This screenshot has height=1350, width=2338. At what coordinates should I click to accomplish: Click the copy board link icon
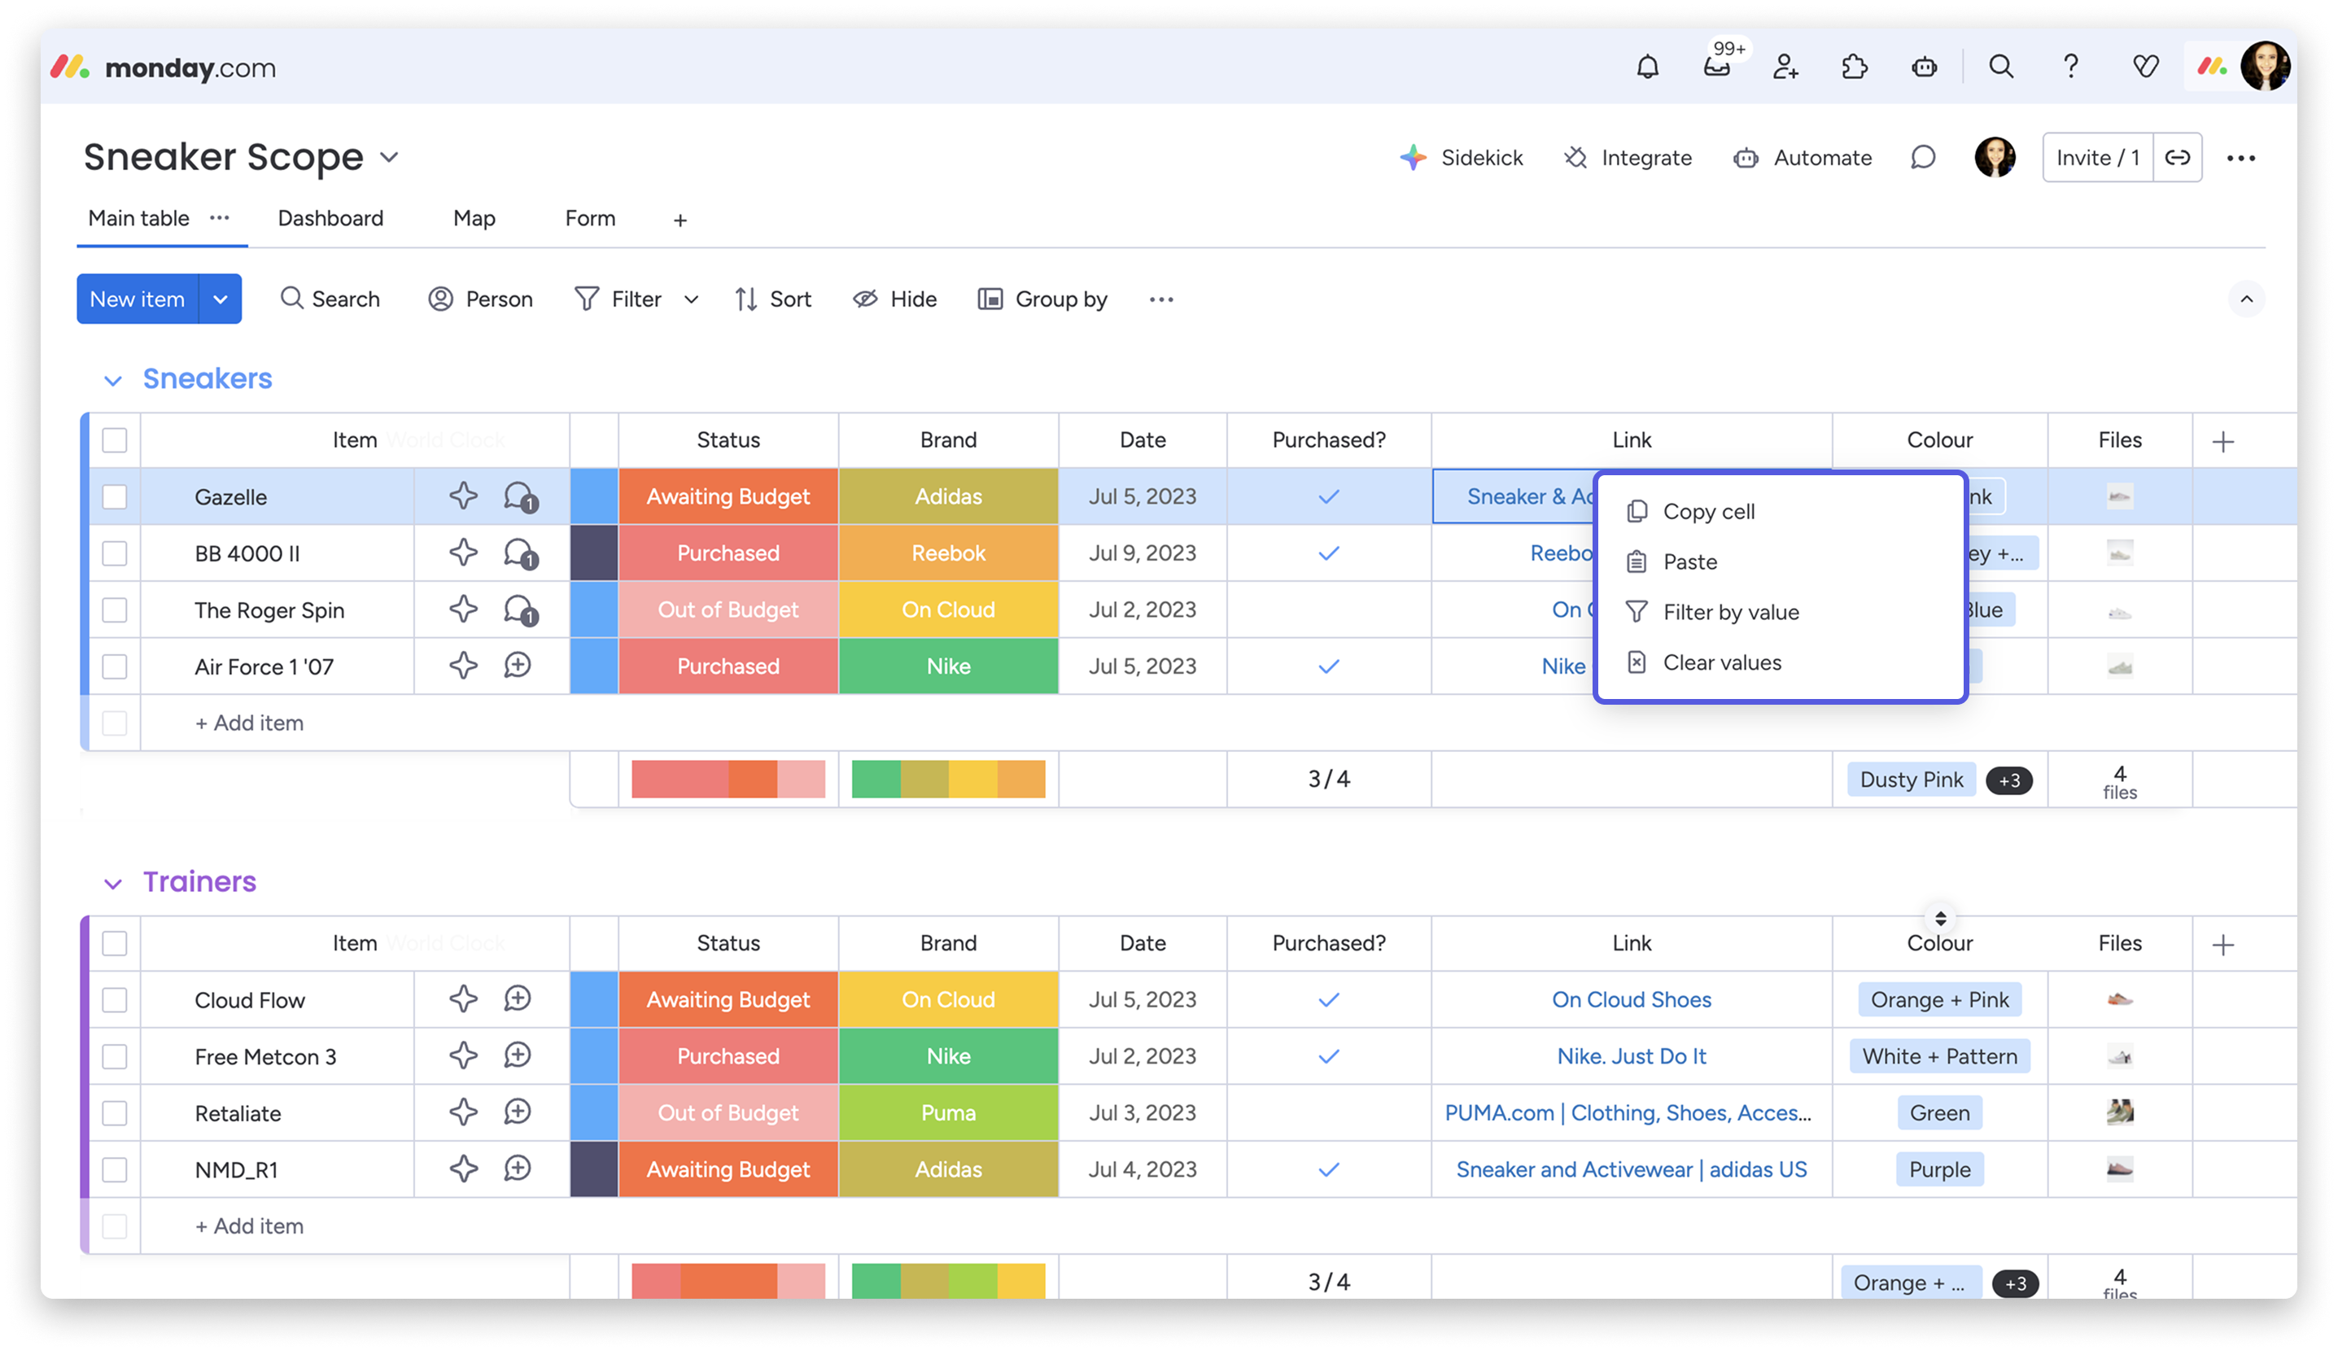pos(2177,158)
